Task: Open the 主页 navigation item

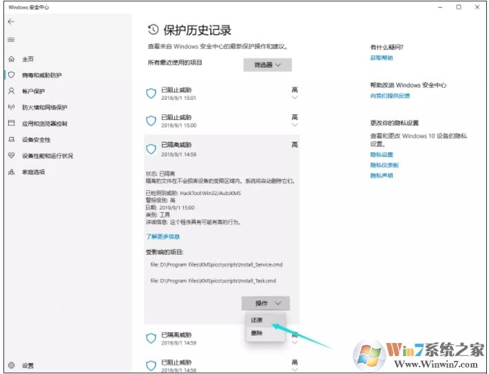Action: click(x=28, y=59)
